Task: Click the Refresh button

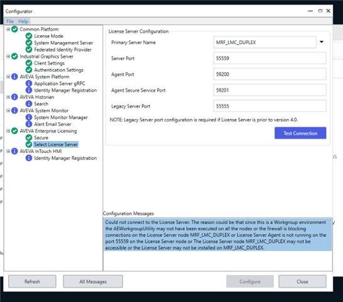Action: (32, 281)
